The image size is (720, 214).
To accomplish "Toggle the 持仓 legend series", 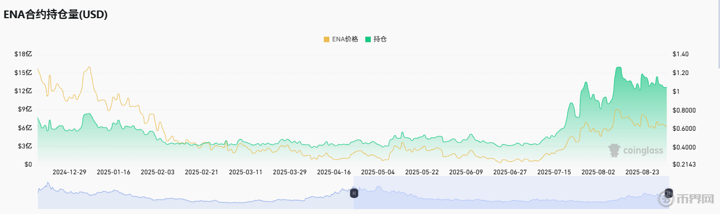I will (x=376, y=39).
